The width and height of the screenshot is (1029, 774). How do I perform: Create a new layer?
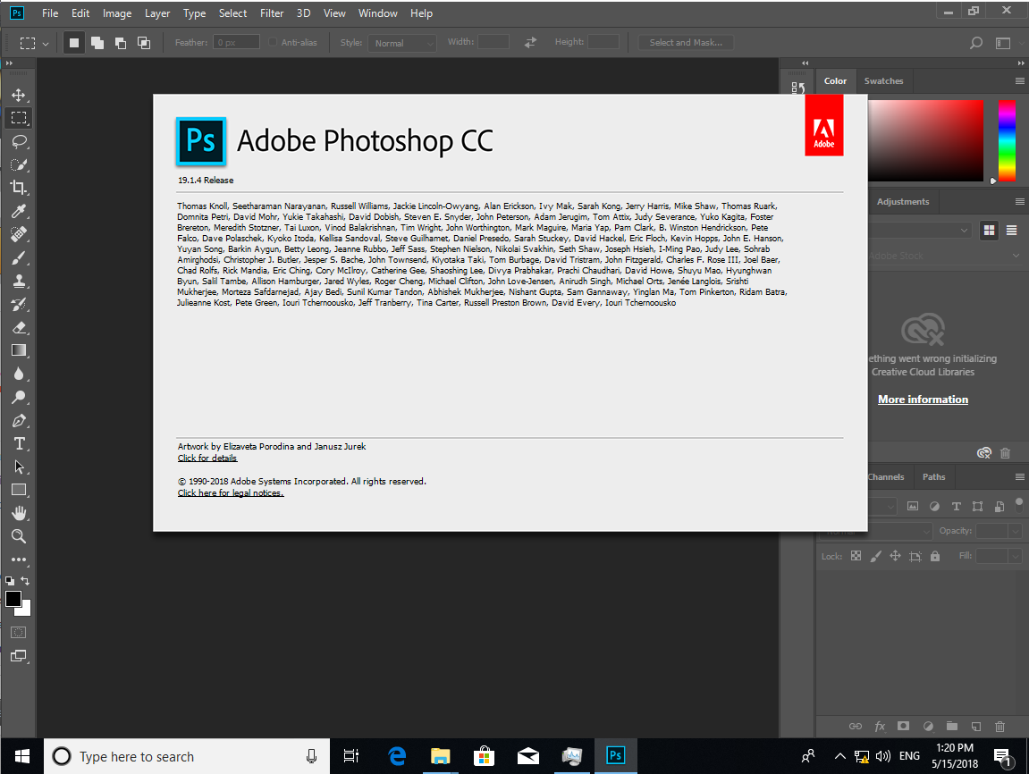coord(976,726)
